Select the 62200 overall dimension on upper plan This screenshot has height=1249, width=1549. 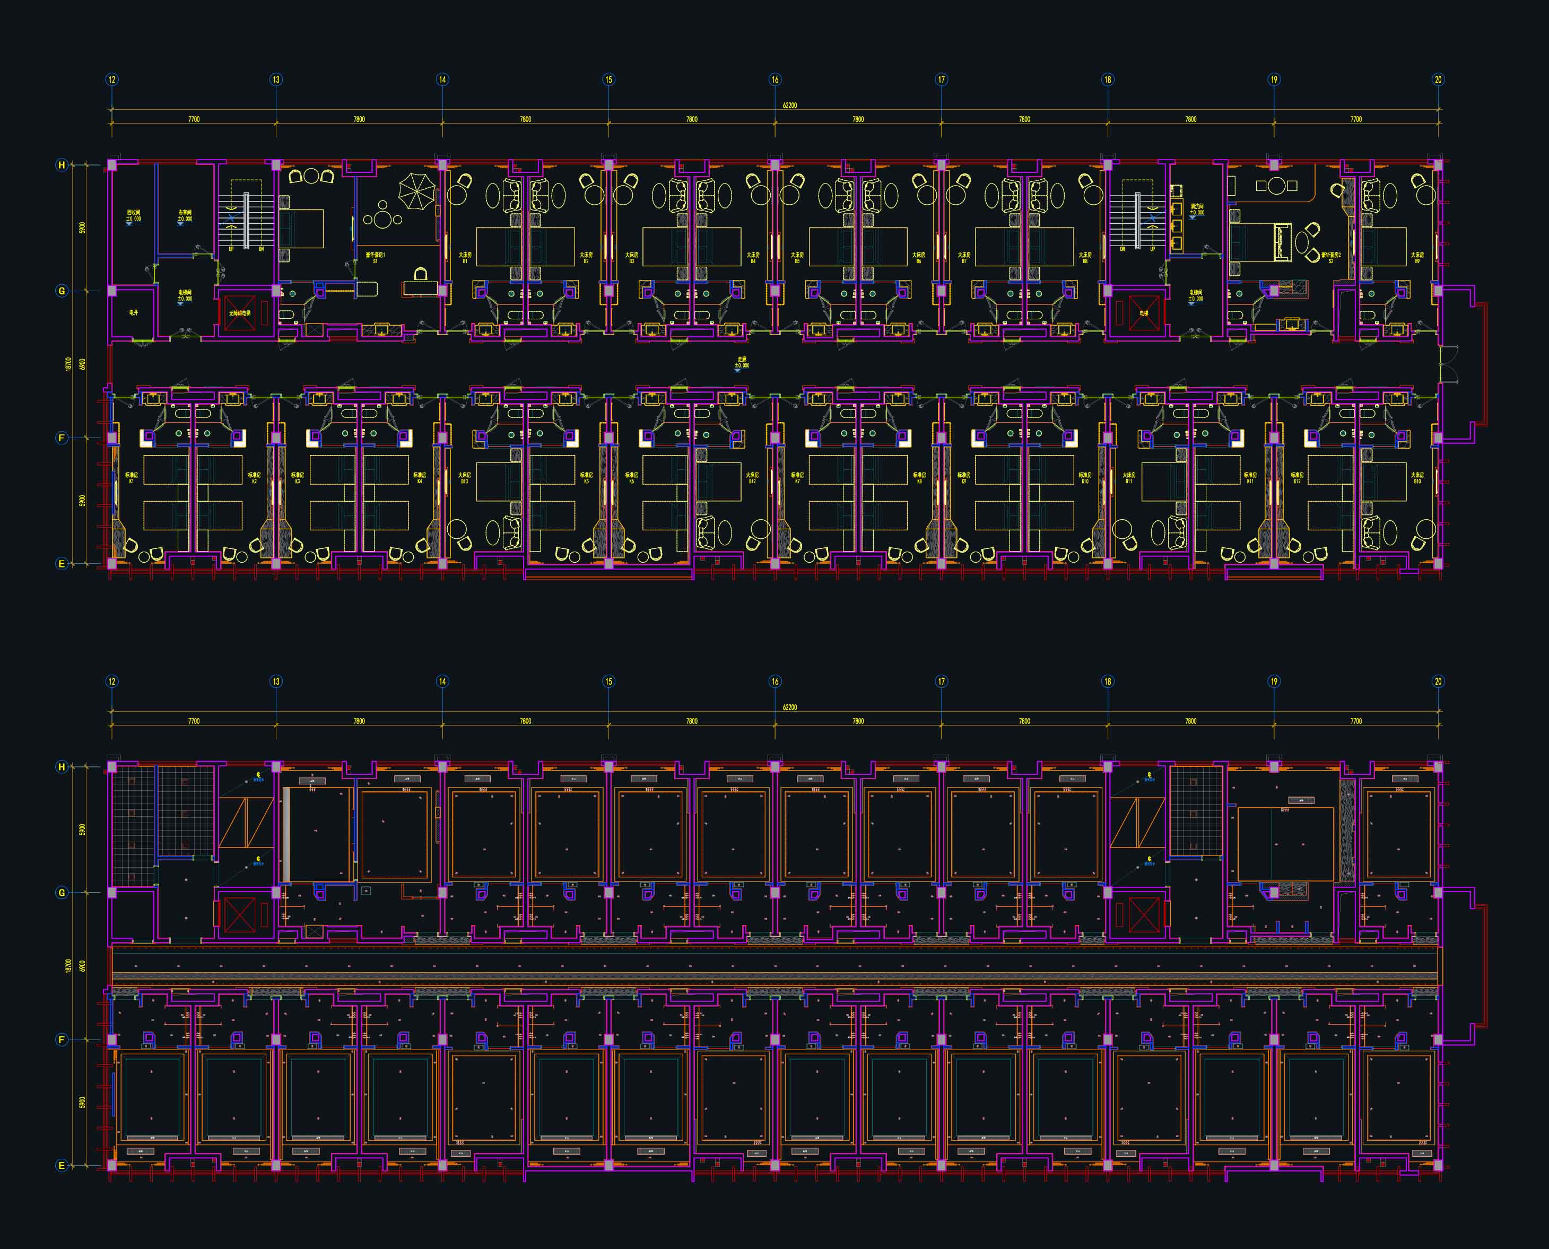(x=789, y=105)
